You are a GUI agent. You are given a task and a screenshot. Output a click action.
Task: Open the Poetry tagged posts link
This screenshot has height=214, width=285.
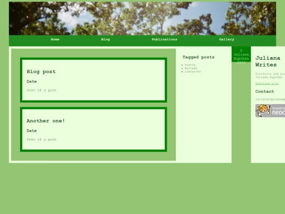coord(190,65)
